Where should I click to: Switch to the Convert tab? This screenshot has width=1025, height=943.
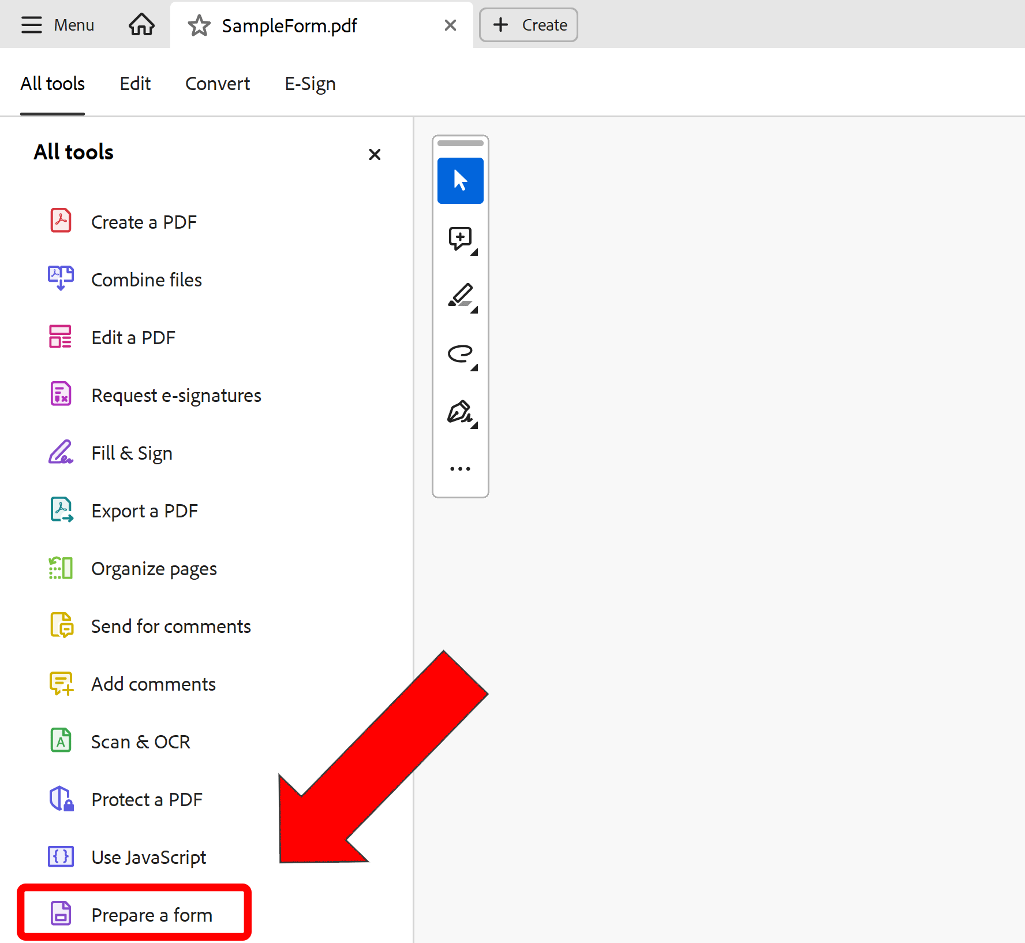click(218, 84)
